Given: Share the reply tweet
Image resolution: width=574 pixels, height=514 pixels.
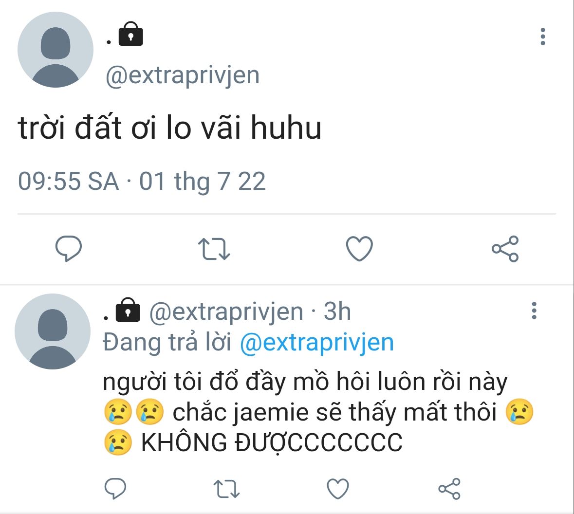Looking at the screenshot, I should (x=449, y=489).
